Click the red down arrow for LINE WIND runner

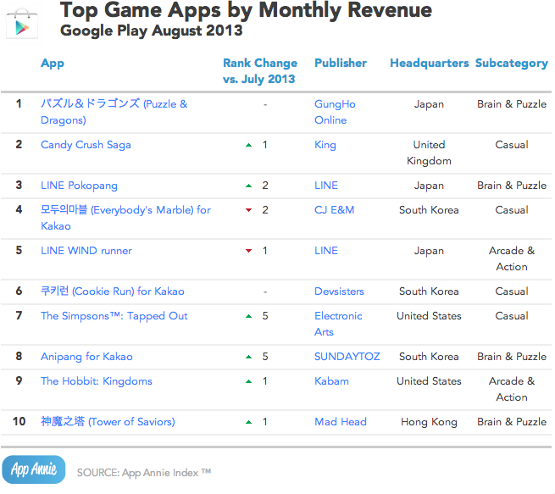point(249,251)
